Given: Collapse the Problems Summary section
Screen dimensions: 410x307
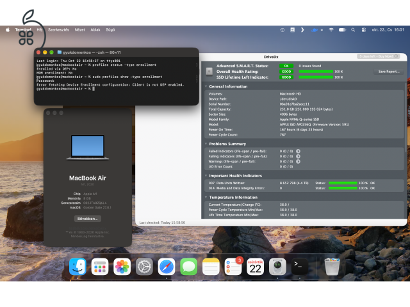Looking at the screenshot, I should [206, 144].
